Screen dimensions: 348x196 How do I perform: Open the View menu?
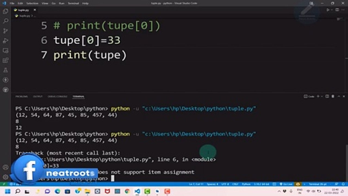45,3
